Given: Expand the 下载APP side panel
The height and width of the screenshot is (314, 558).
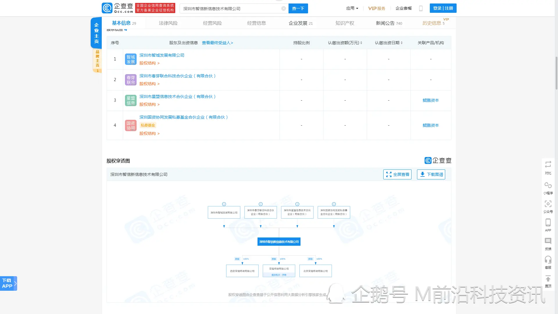Looking at the screenshot, I should pos(8,283).
